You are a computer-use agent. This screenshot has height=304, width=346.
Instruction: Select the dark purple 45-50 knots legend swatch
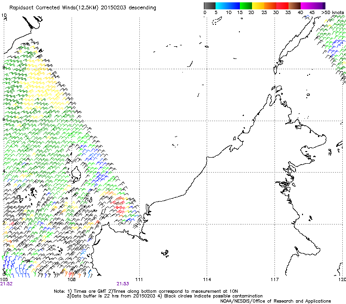click(319, 6)
